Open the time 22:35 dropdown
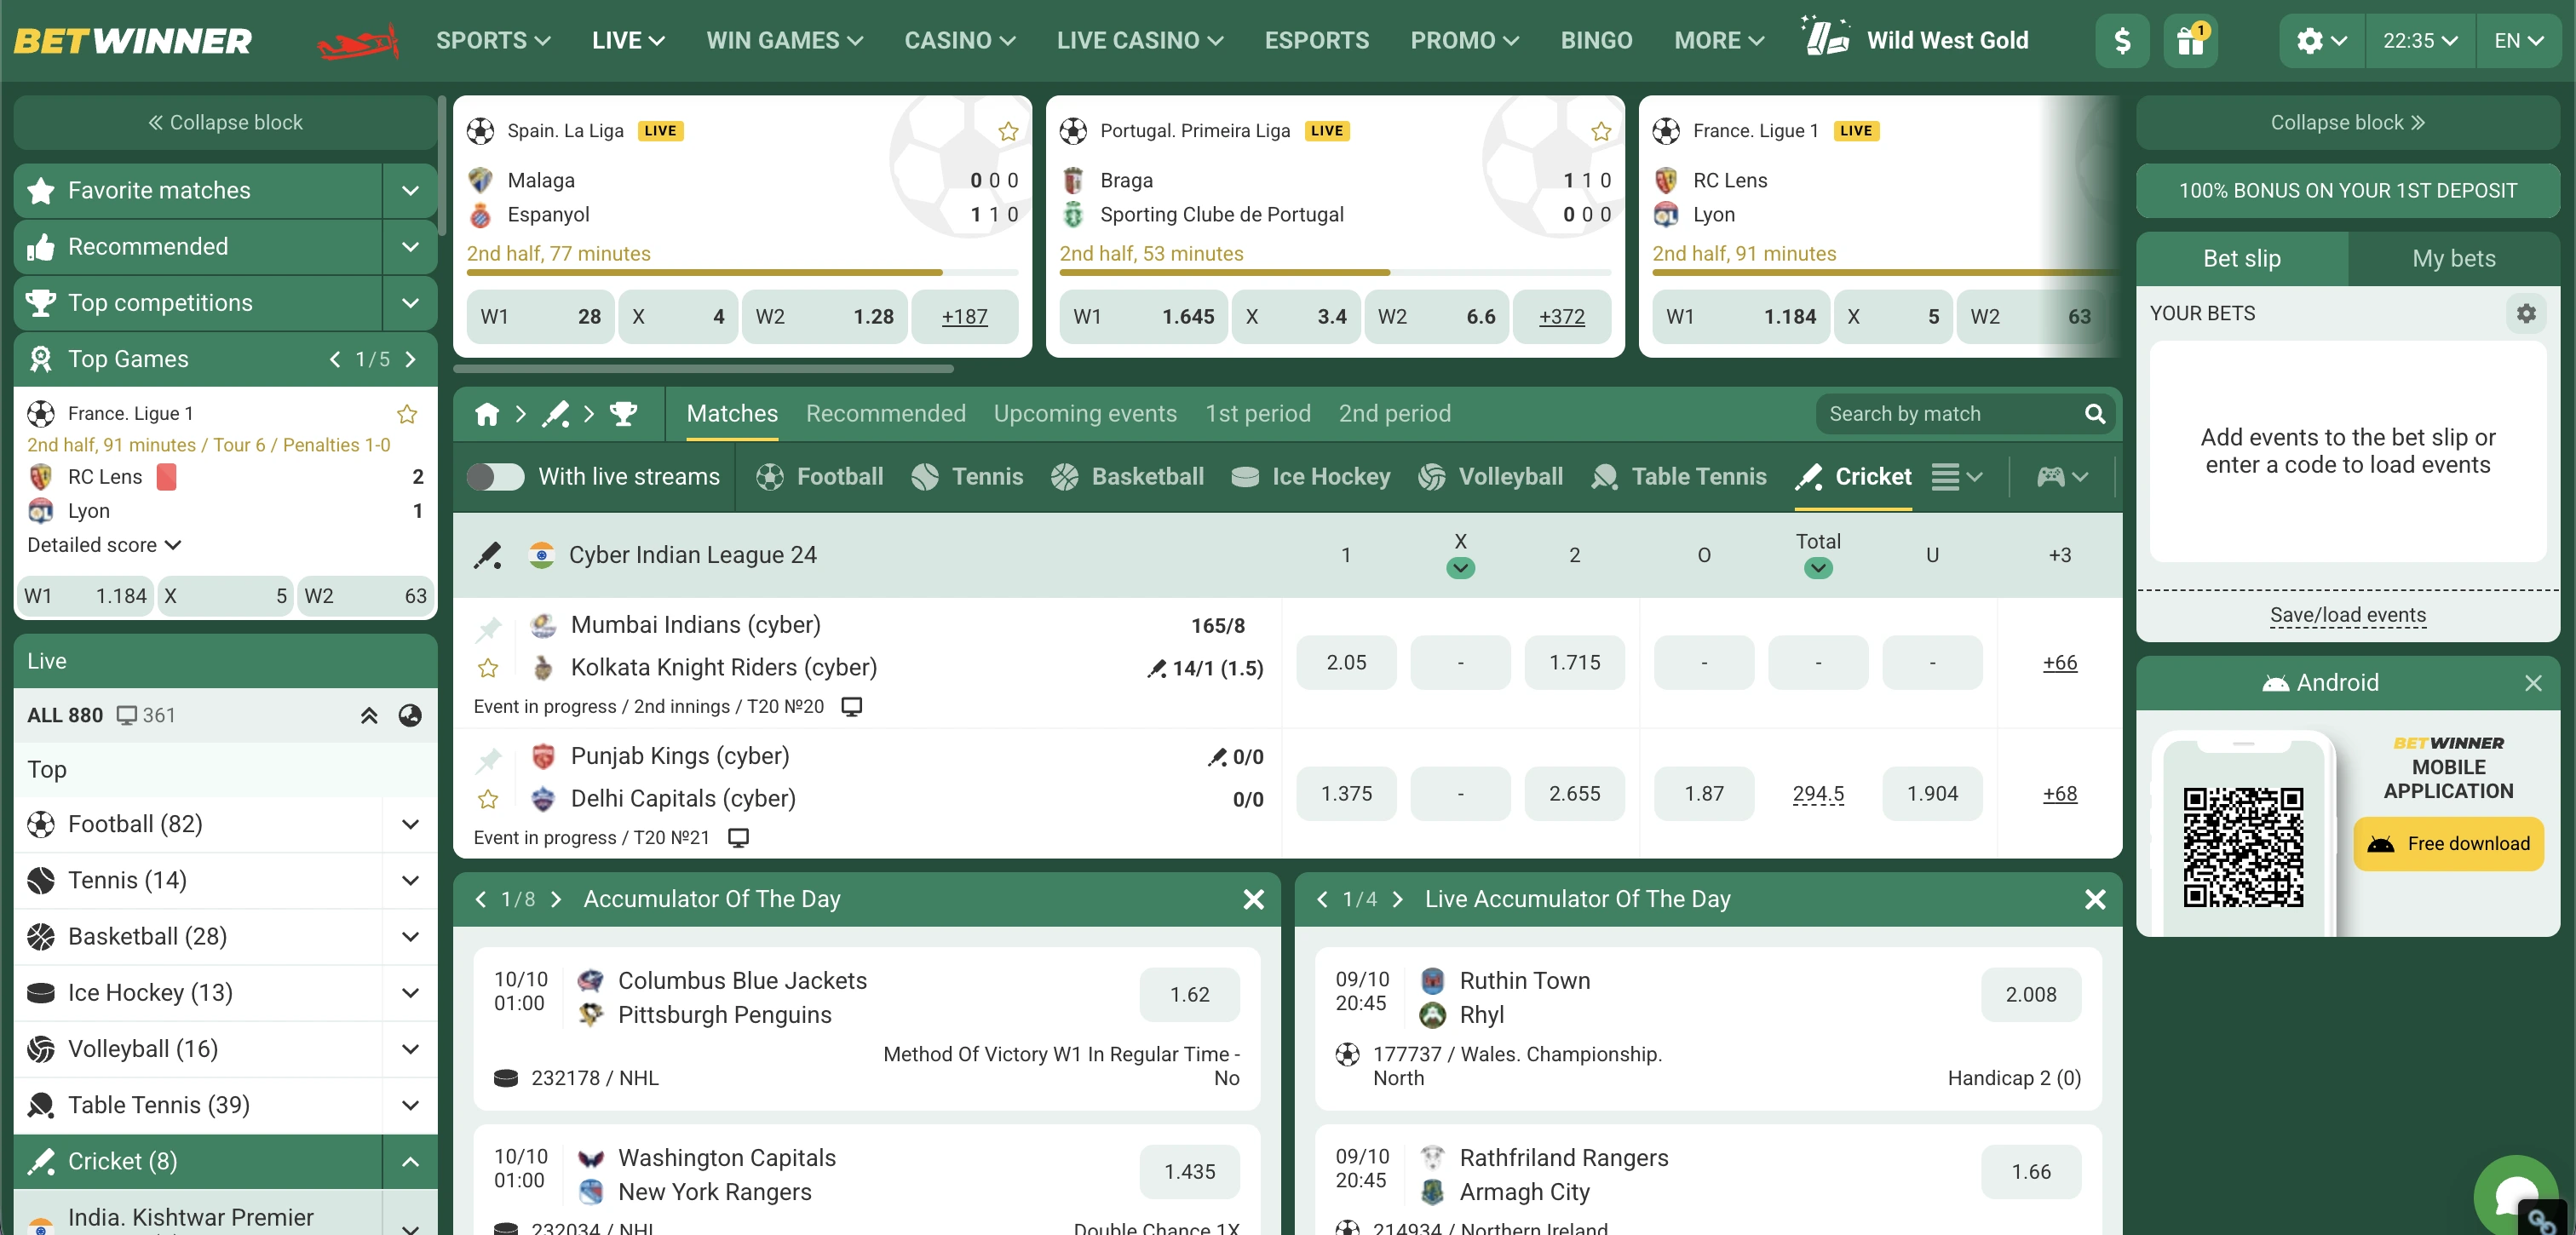 click(x=2419, y=41)
